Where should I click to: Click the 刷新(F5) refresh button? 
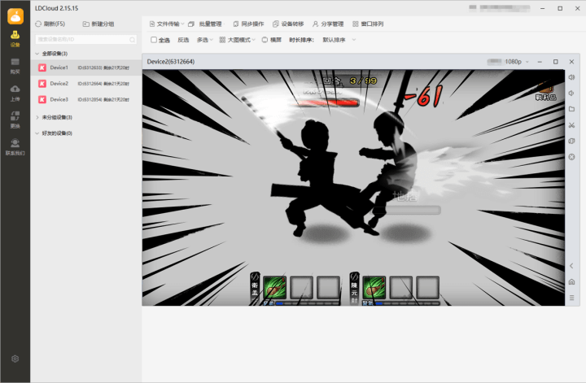click(50, 24)
